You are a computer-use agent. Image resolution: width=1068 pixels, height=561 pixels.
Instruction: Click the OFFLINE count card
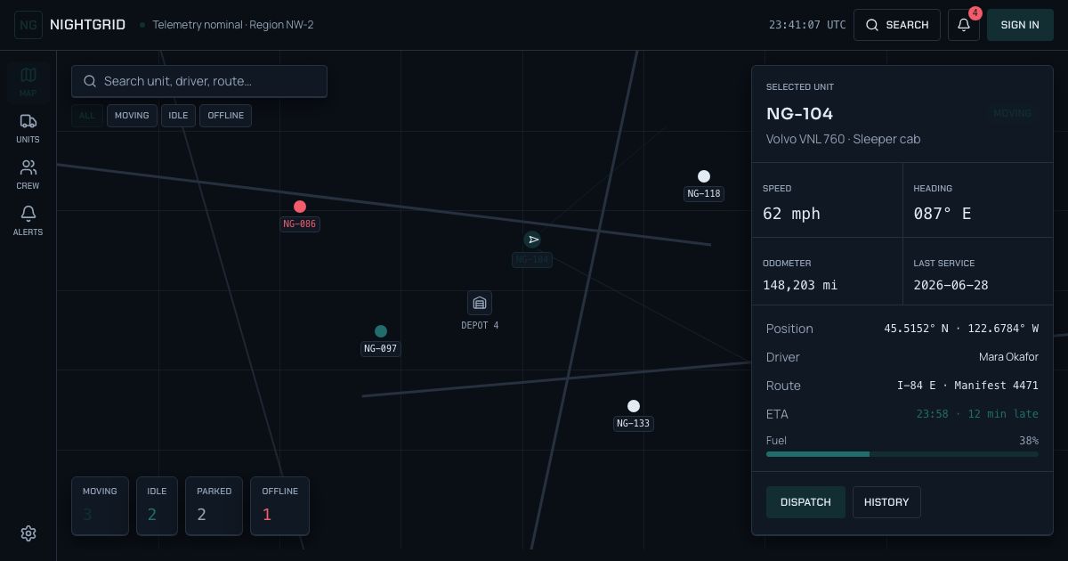click(279, 506)
